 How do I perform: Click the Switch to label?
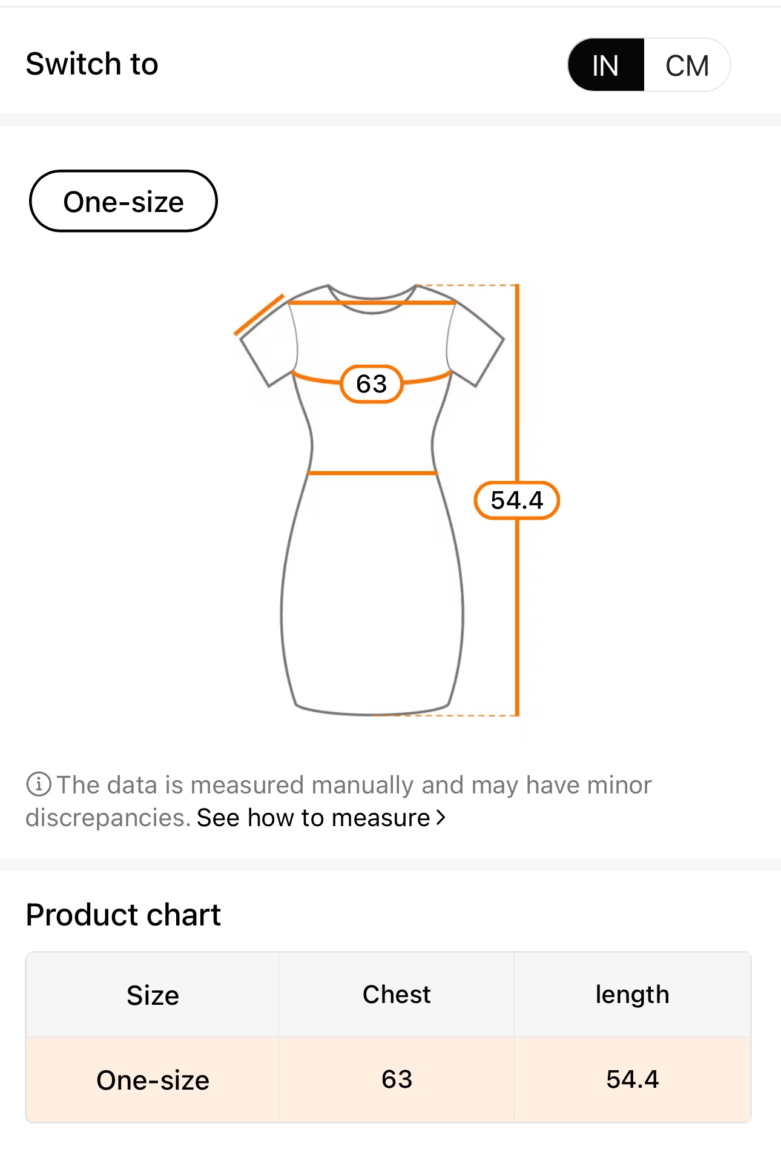92,64
